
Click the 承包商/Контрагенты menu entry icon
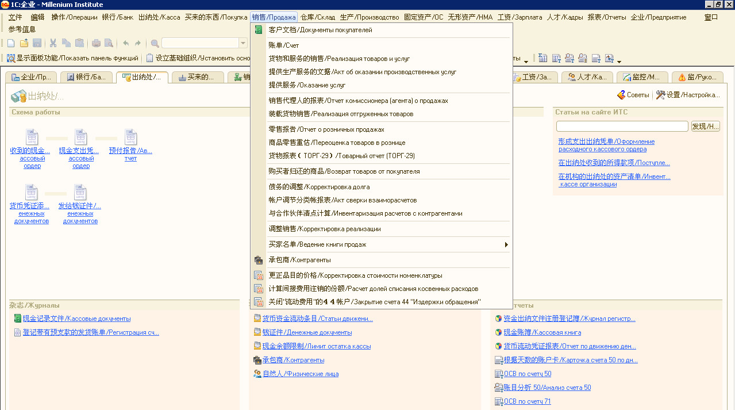point(259,260)
